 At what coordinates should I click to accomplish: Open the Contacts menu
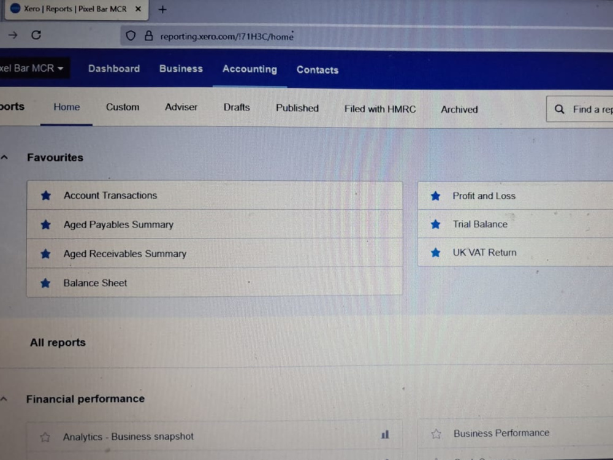tap(318, 70)
